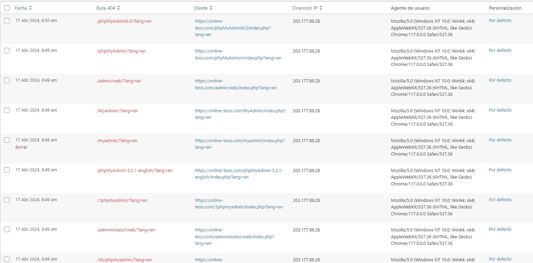Viewport: 533px width, 263px height.
Task: Click the Ruta 404 sort arrows icon
Action: [118, 8]
